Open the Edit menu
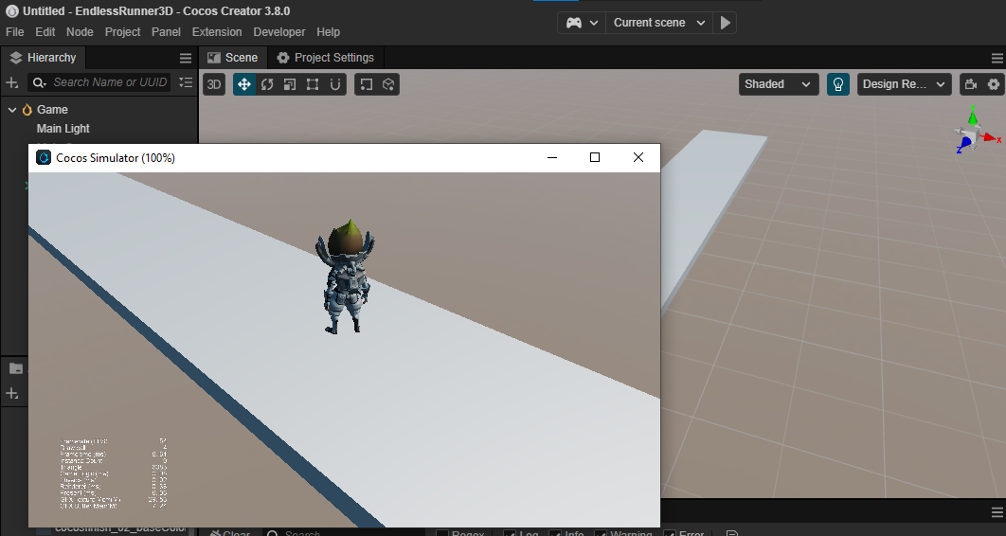 click(x=45, y=32)
